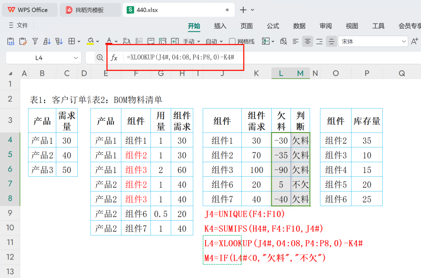Sort ascending with the A-down icon
This screenshot has width=421, height=278.
[x=47, y=42]
